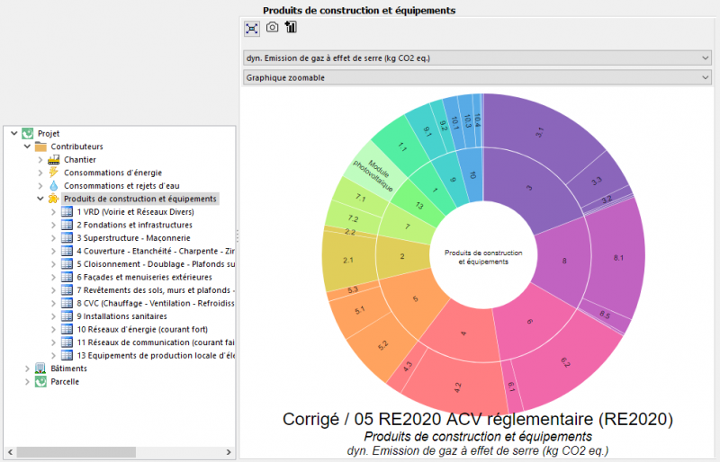Click pink segment 6.2 in chart
720x462 pixels.
click(565, 362)
